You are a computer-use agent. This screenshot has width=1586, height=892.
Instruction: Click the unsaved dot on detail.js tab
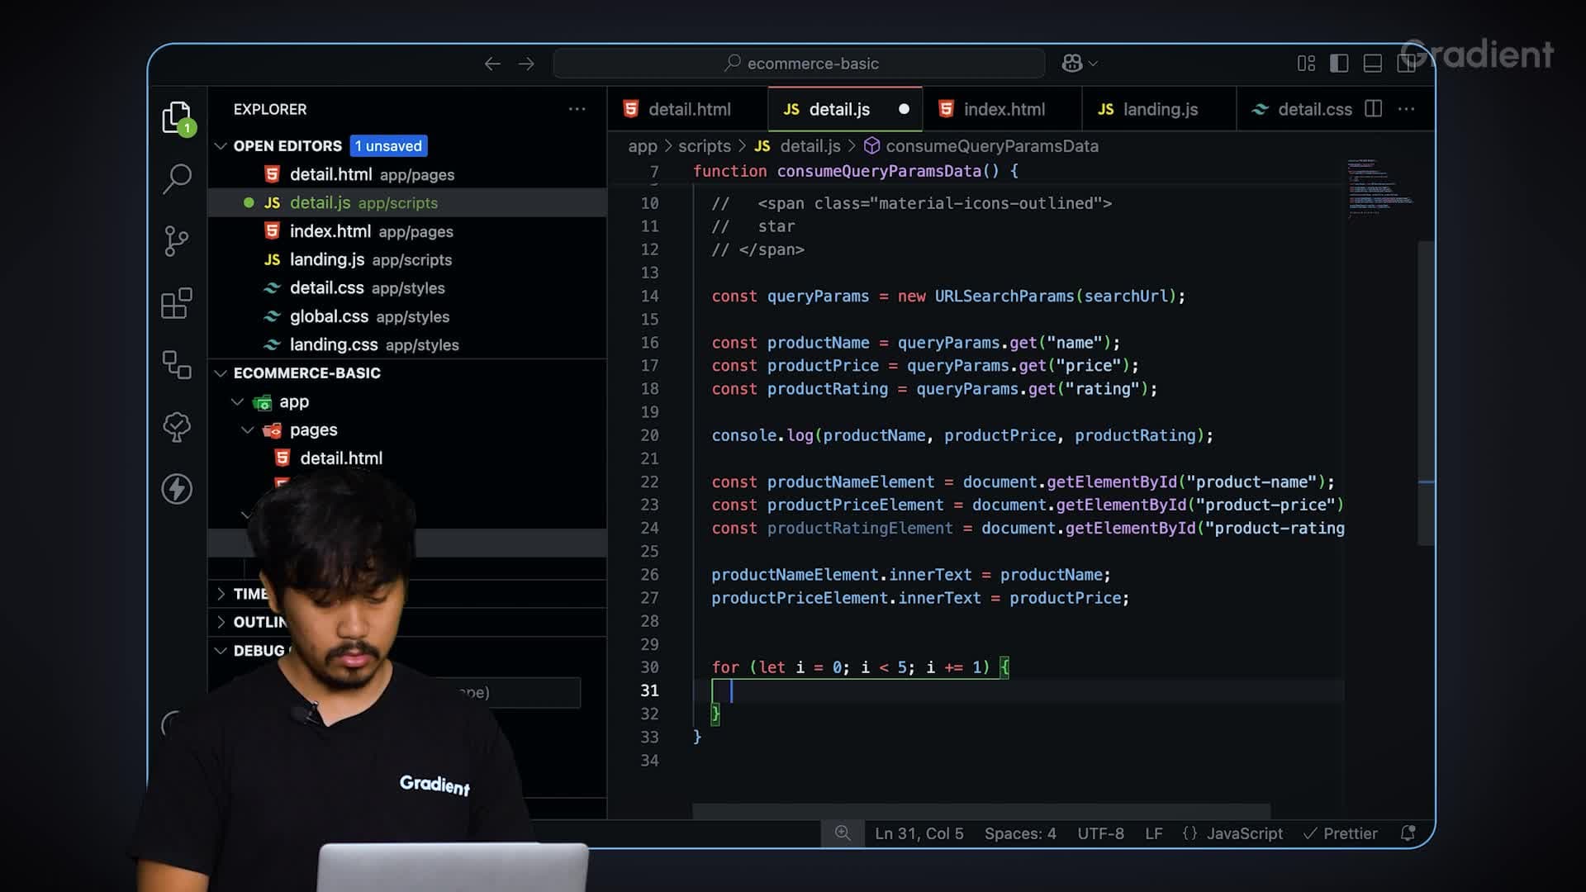904,109
